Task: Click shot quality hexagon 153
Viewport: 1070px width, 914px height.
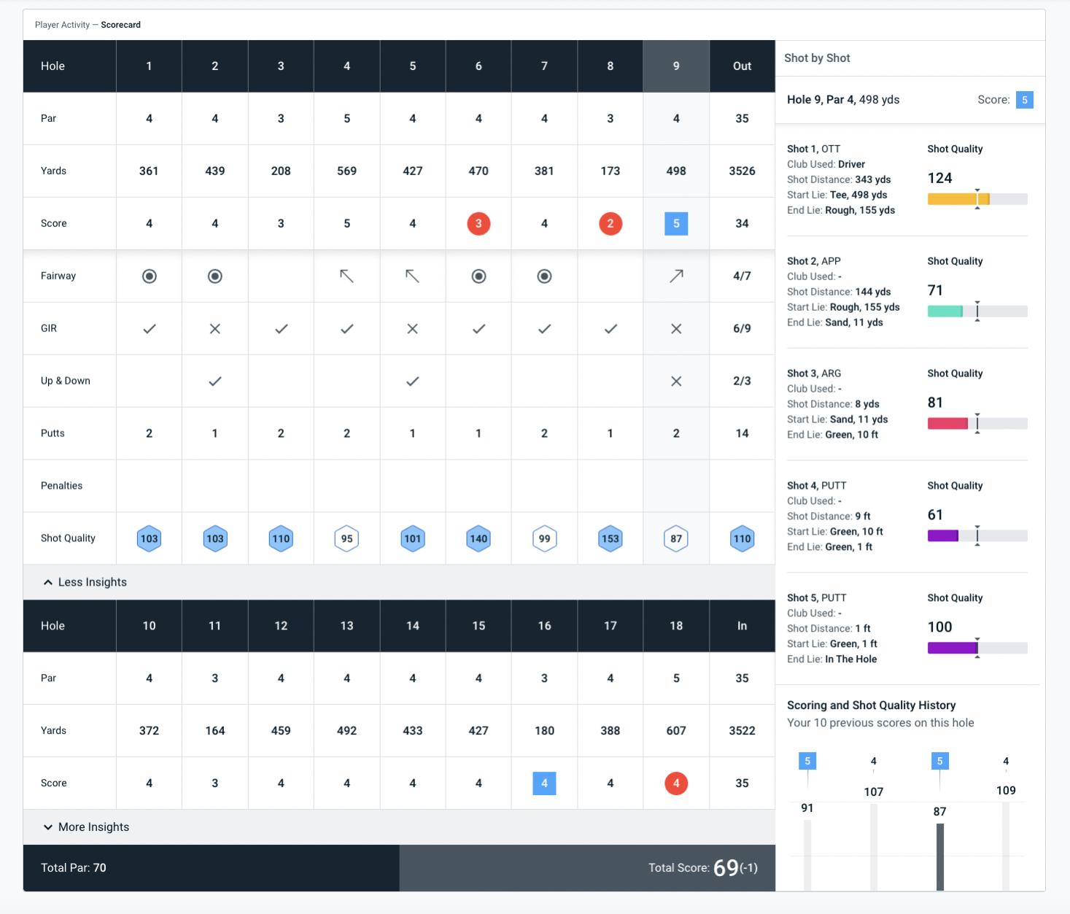Action: click(610, 538)
